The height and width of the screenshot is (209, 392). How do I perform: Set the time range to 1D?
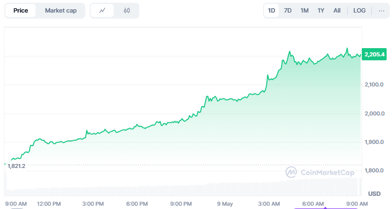click(x=272, y=10)
